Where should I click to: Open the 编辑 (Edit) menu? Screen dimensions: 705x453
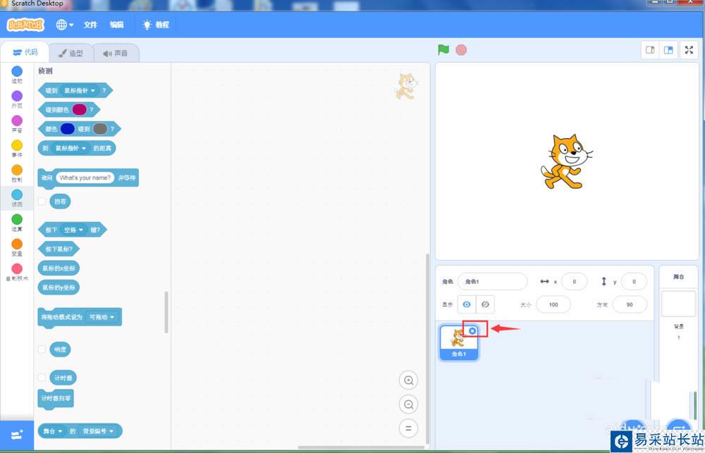[116, 25]
